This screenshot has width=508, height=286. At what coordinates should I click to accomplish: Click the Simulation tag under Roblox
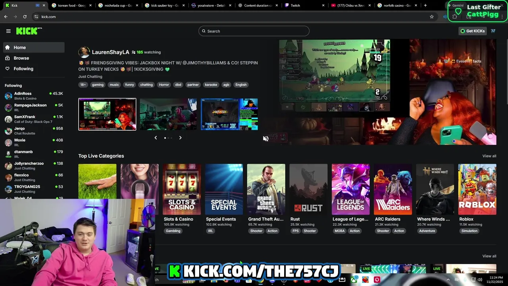(x=470, y=231)
